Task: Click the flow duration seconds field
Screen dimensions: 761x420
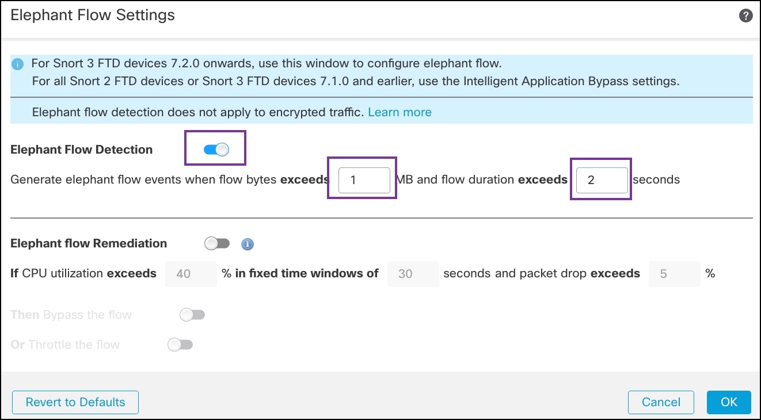Action: 600,180
